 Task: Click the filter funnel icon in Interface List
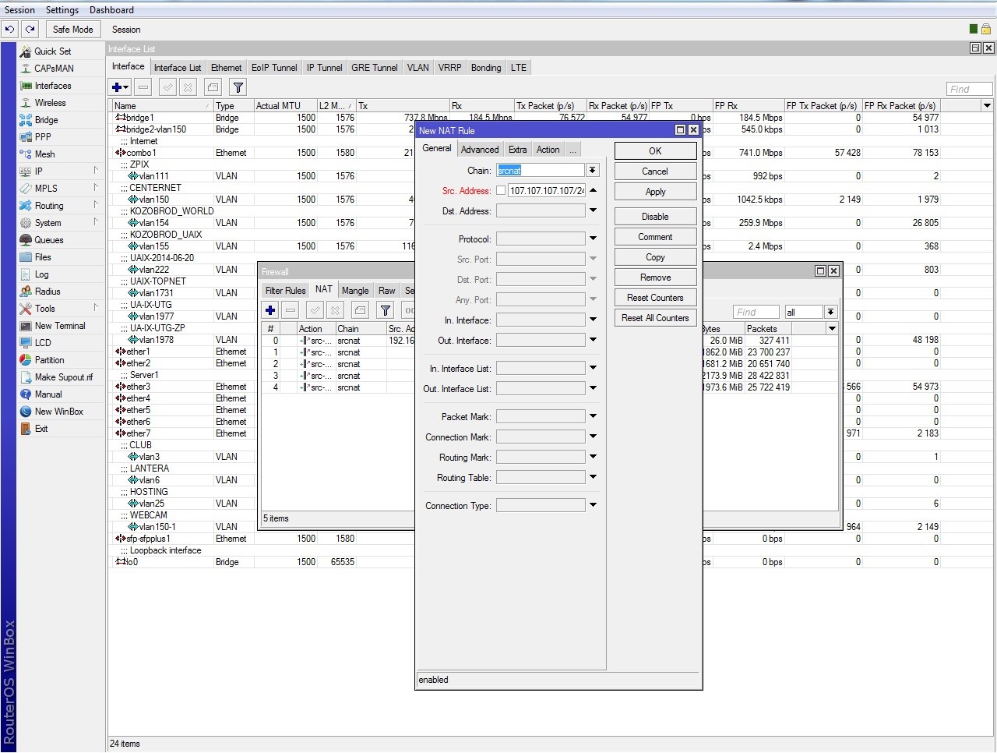pyautogui.click(x=238, y=87)
